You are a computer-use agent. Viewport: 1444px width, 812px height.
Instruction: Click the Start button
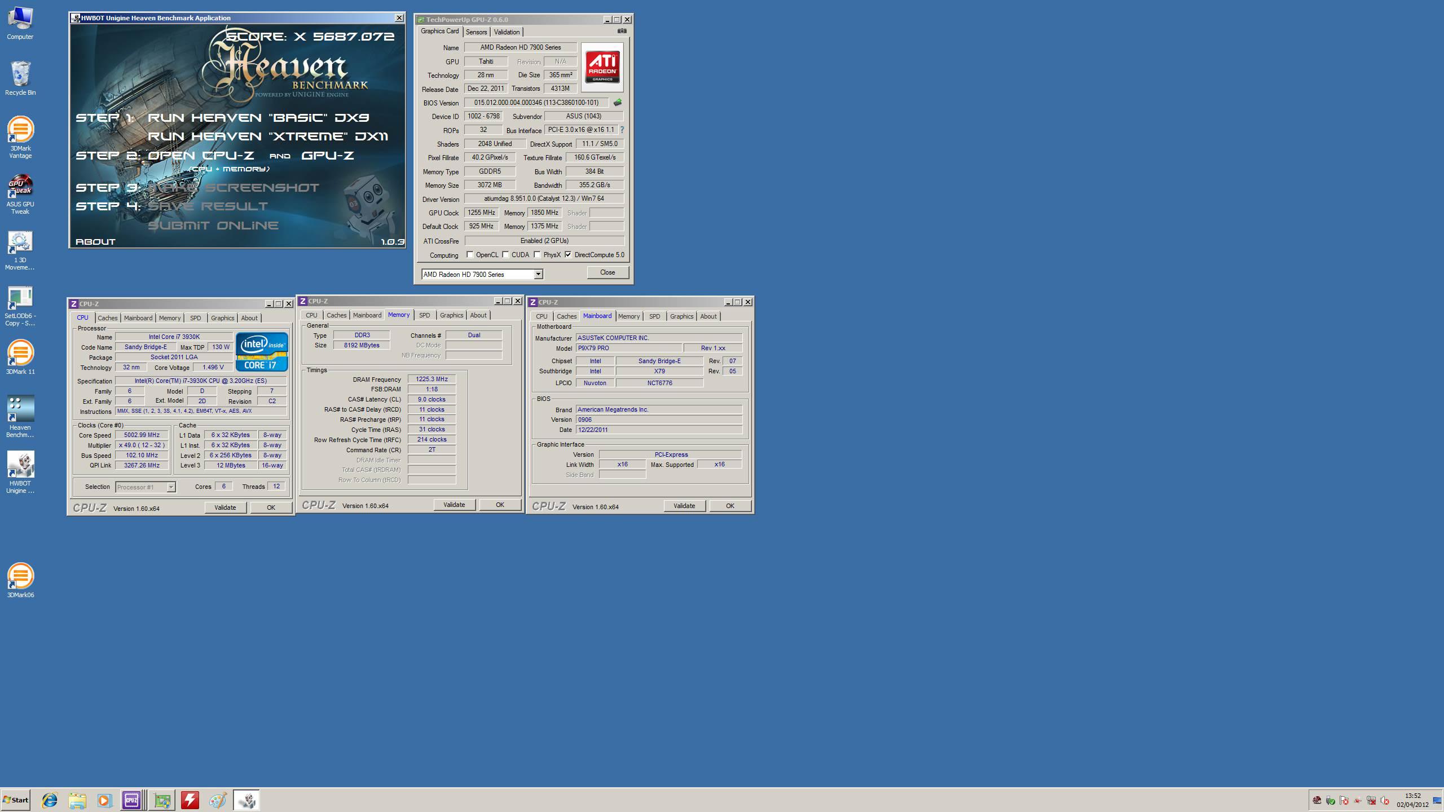16,800
